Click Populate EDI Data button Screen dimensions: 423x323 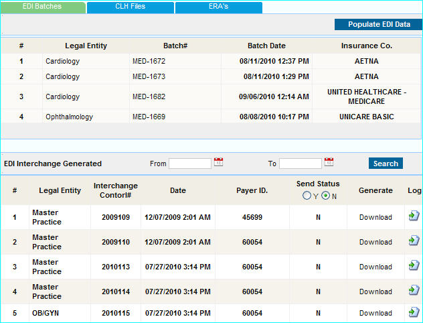379,24
